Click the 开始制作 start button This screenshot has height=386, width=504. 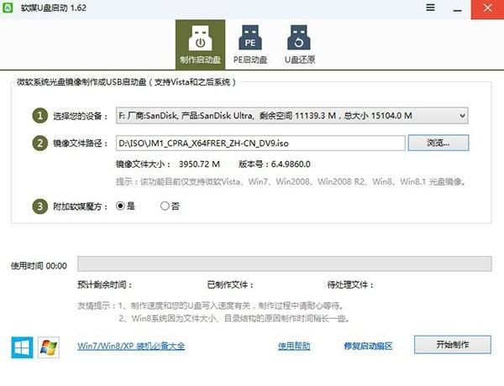[453, 345]
